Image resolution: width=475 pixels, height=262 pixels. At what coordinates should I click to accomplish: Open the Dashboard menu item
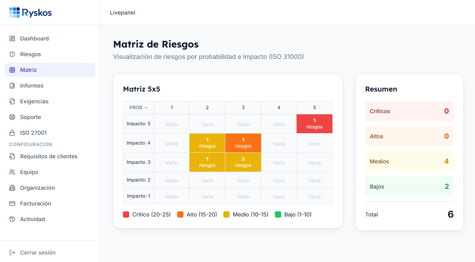click(x=50, y=38)
